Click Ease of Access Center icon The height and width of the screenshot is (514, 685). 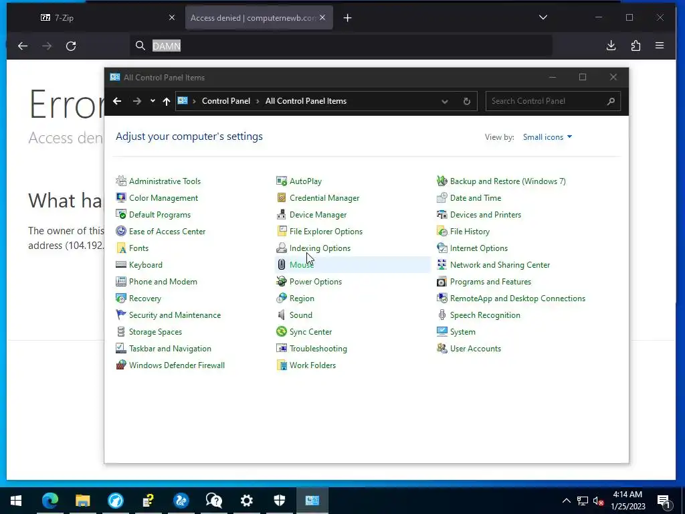121,231
